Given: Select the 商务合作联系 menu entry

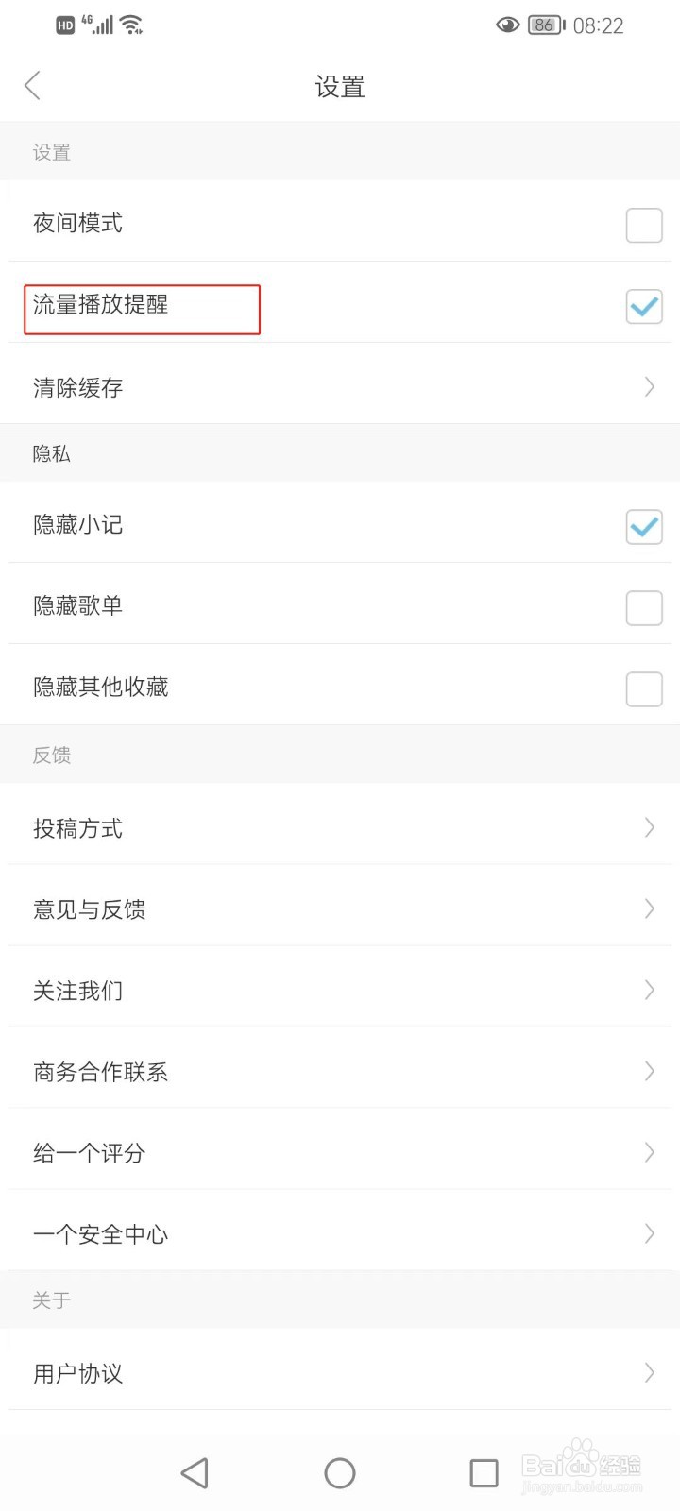Looking at the screenshot, I should click(x=101, y=1072).
